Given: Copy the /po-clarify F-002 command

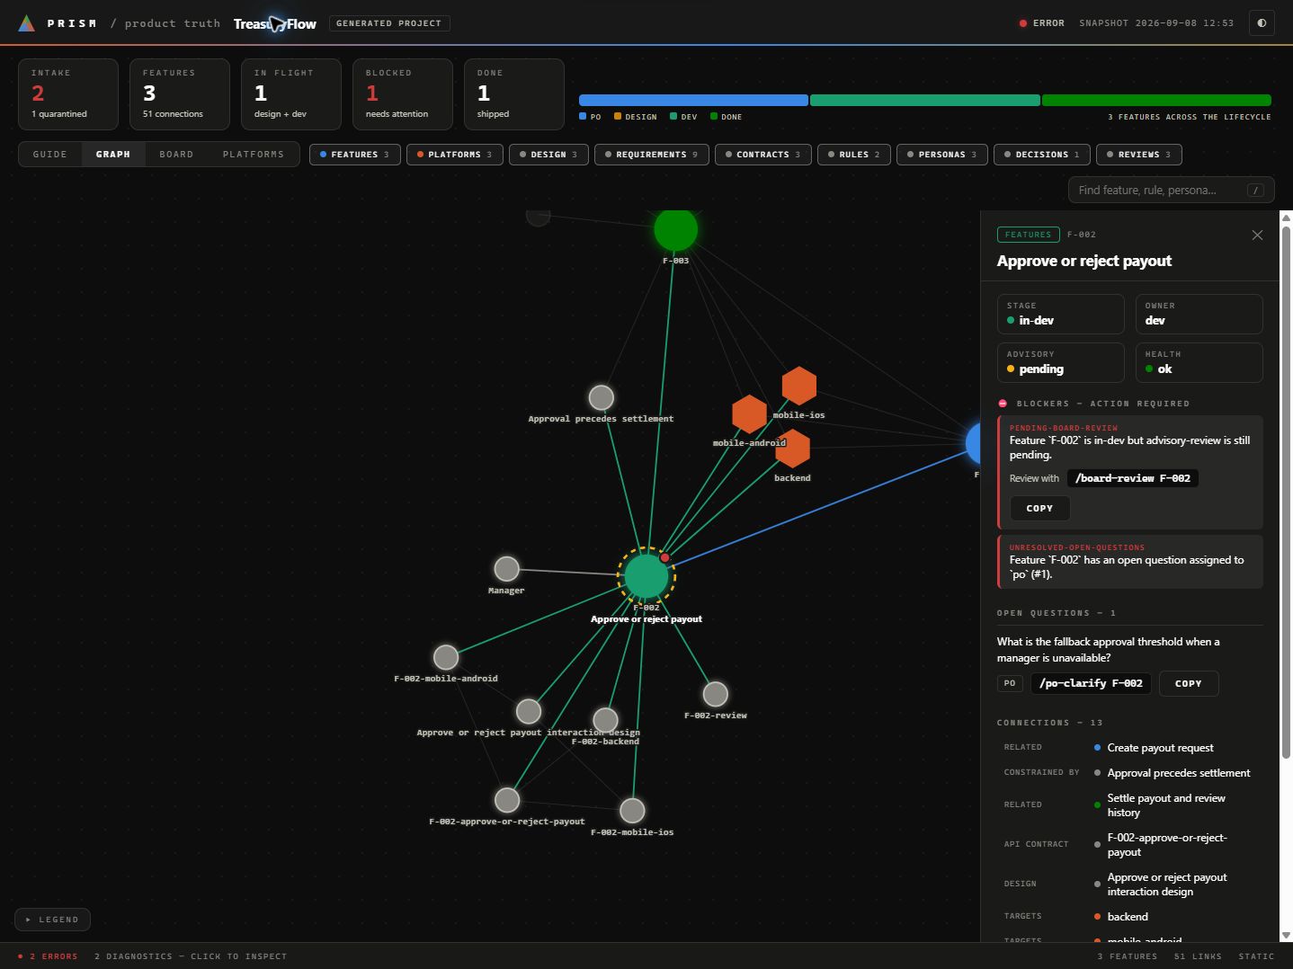Looking at the screenshot, I should tap(1188, 683).
